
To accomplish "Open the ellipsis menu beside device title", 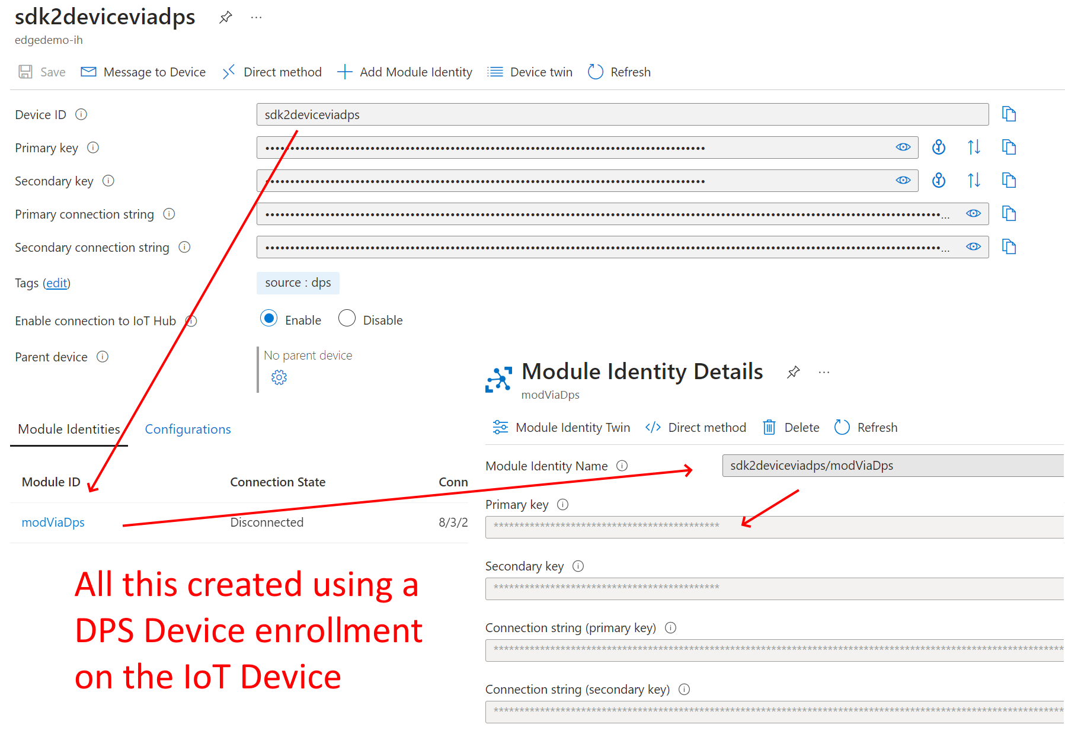I will 256,17.
